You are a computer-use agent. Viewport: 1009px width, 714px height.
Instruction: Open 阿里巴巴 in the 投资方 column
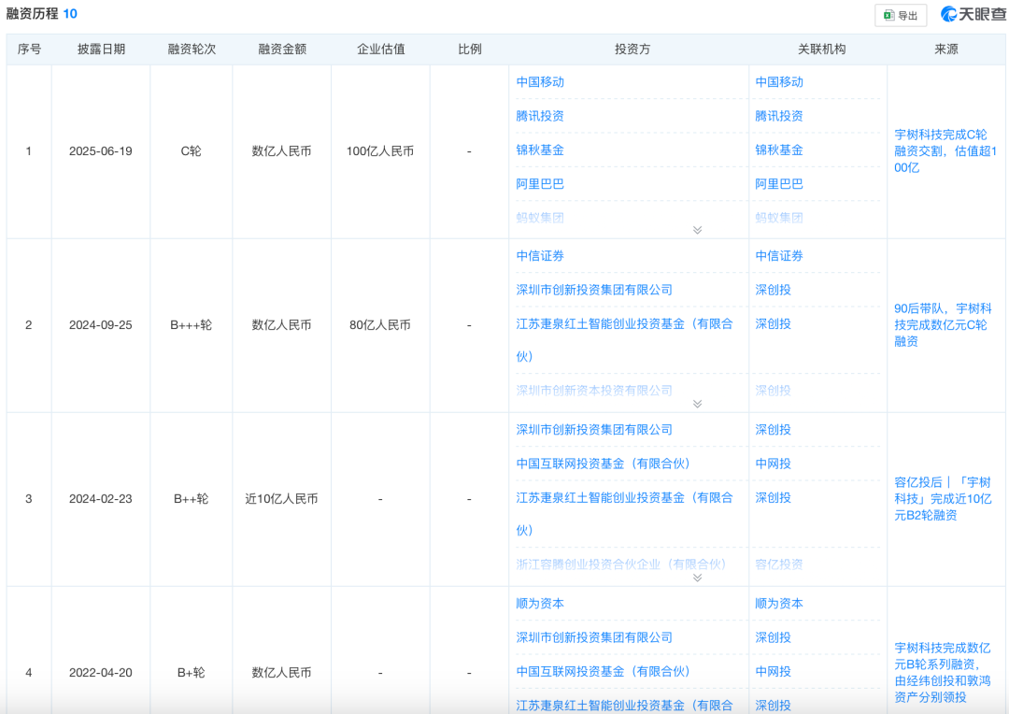pyautogui.click(x=540, y=184)
